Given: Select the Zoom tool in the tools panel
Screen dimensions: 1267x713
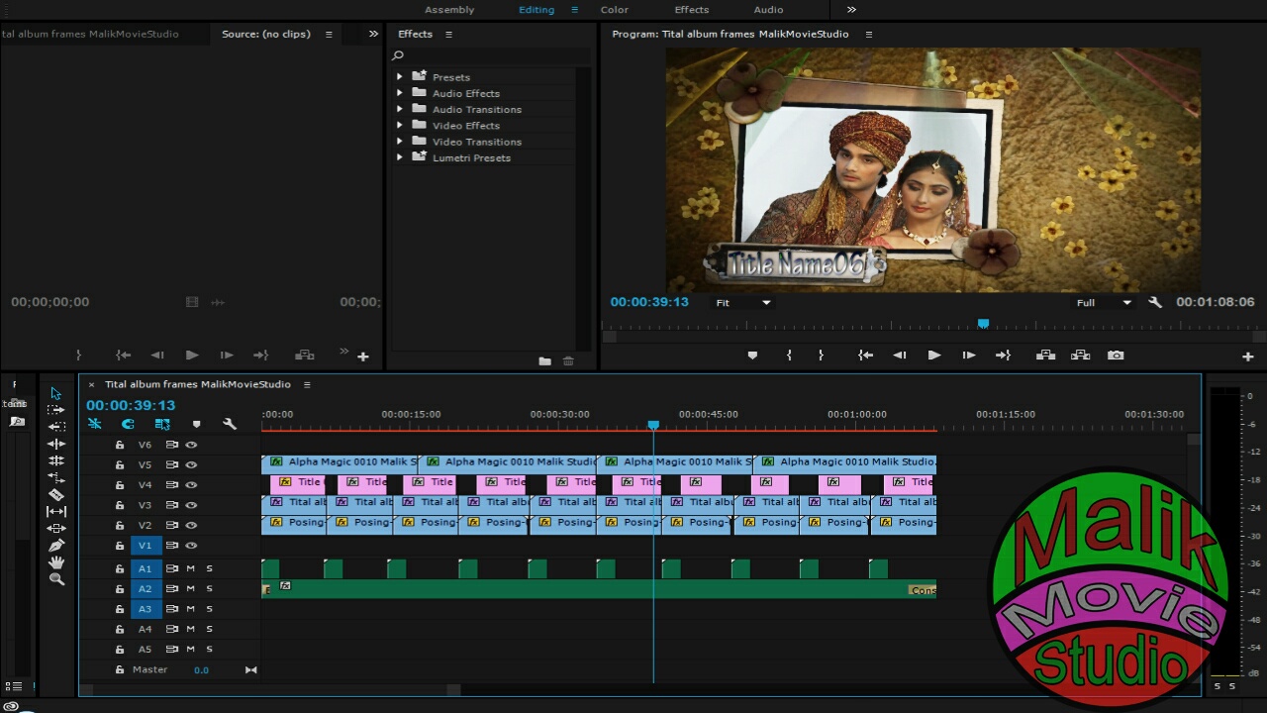Looking at the screenshot, I should click(56, 579).
